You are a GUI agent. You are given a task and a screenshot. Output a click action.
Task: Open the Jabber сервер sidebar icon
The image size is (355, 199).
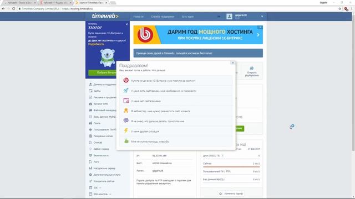point(90,149)
